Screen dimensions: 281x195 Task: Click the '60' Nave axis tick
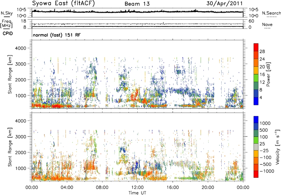coord(251,21)
